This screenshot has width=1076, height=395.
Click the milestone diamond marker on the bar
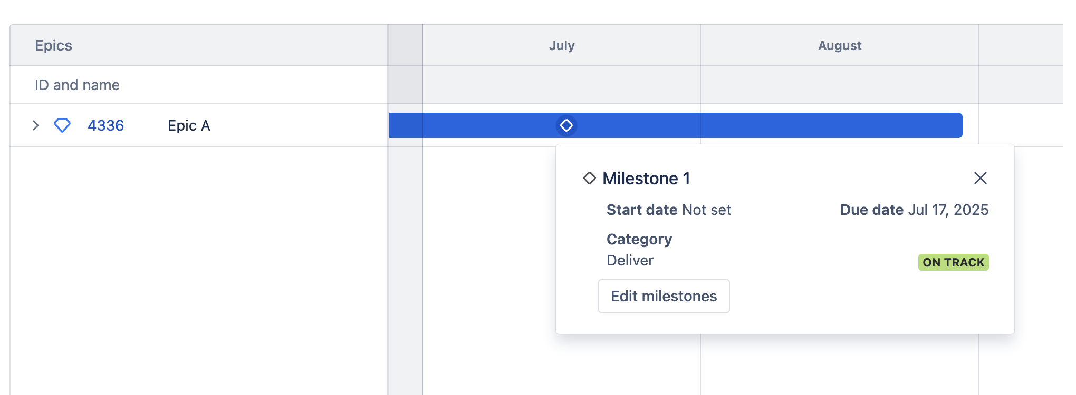coord(566,125)
